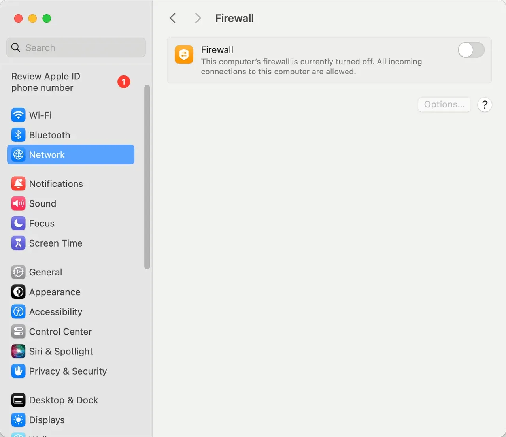The image size is (506, 437).
Task: Open Review Apple ID phone number
Action: 71,82
